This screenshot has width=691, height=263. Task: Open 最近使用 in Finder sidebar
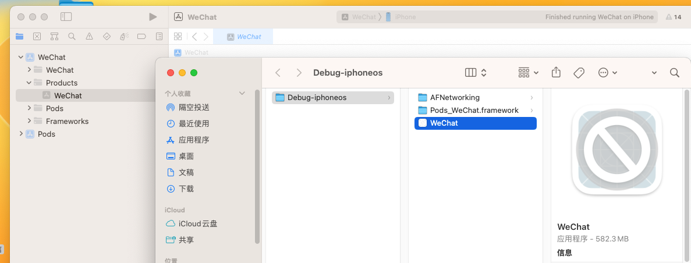pyautogui.click(x=187, y=124)
